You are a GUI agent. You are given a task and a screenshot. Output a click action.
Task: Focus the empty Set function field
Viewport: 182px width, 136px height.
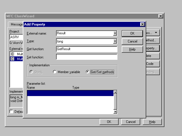tap(86, 57)
